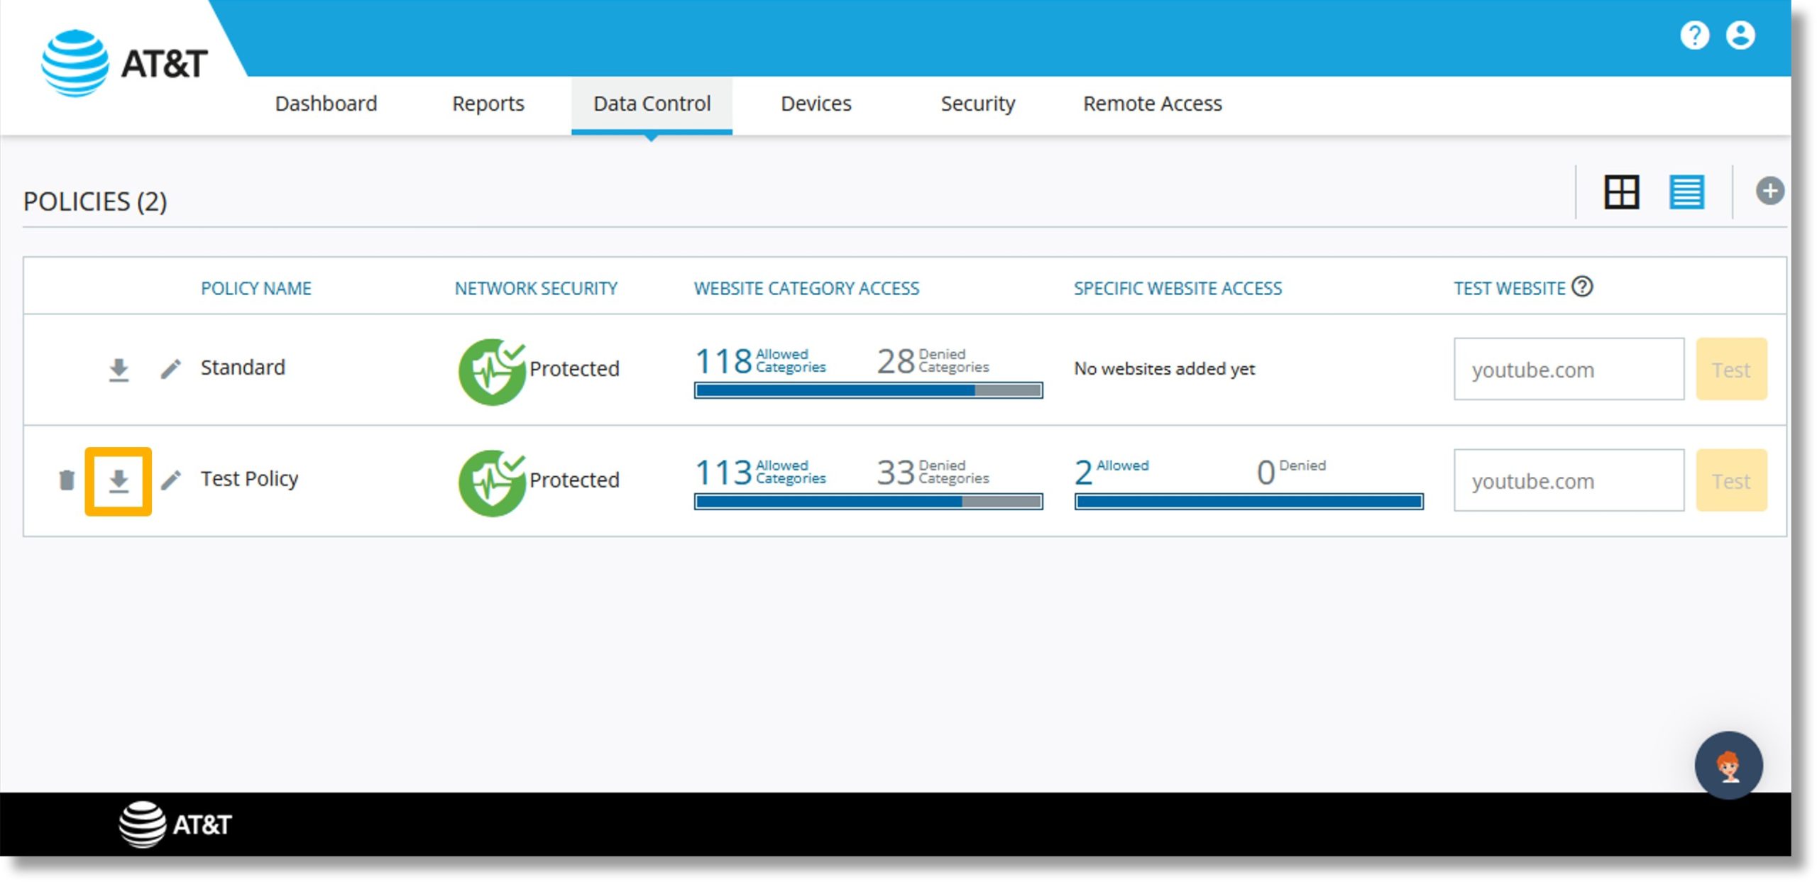Click the help question mark icon
Image resolution: width=1817 pixels, height=882 pixels.
[x=1696, y=36]
